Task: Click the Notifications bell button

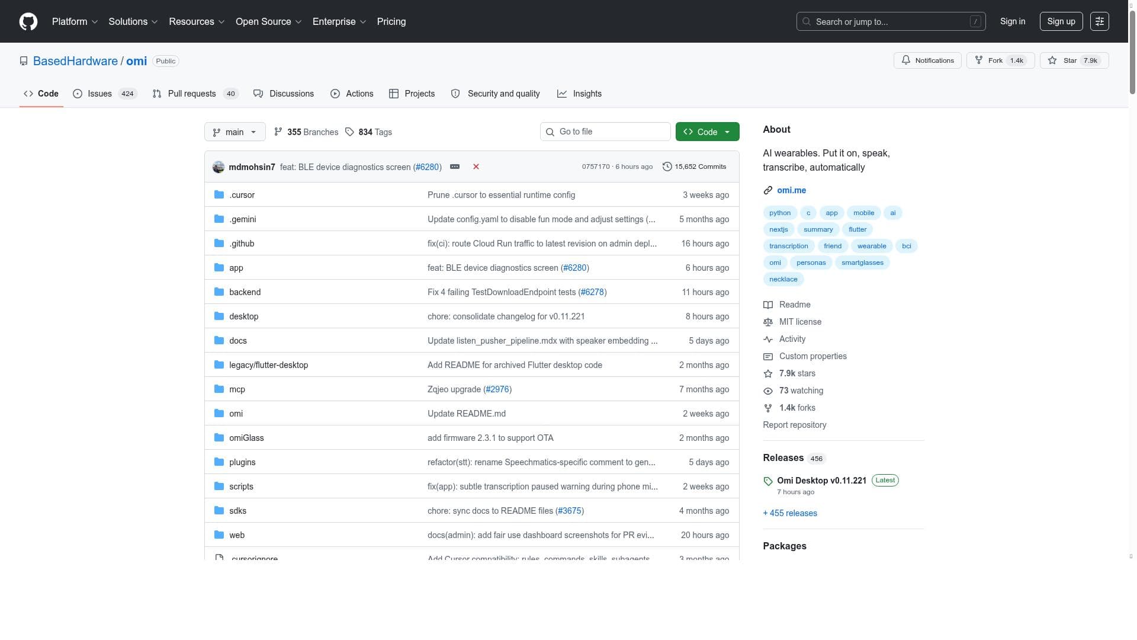Action: tap(927, 60)
